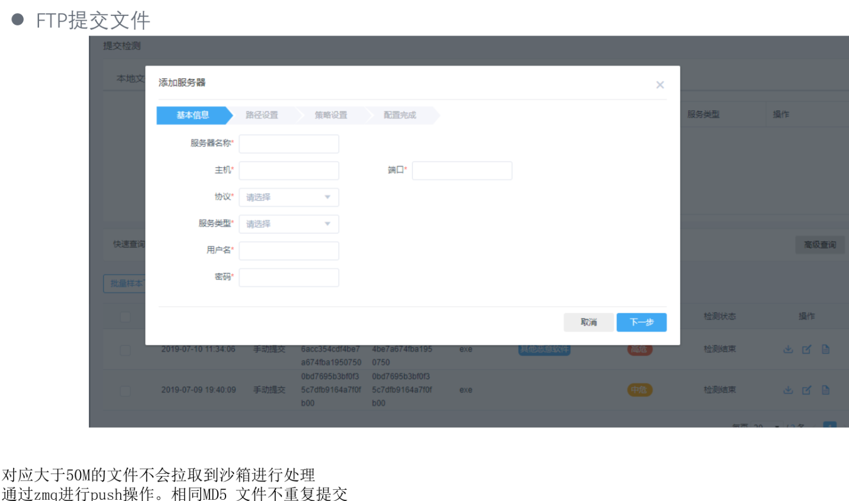
Task: Click edit icon in 2019-07-09 row
Action: 806,390
